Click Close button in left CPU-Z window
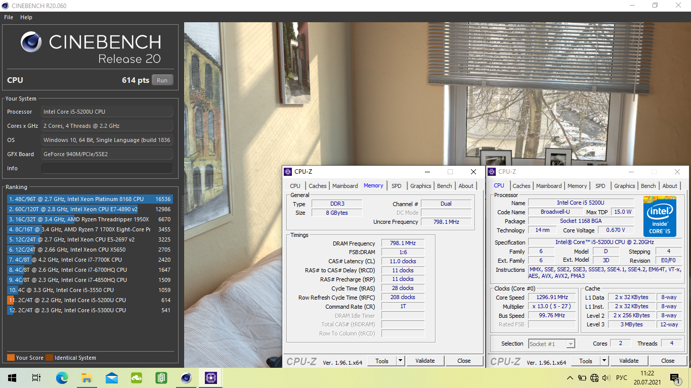The image size is (691, 388). [464, 361]
